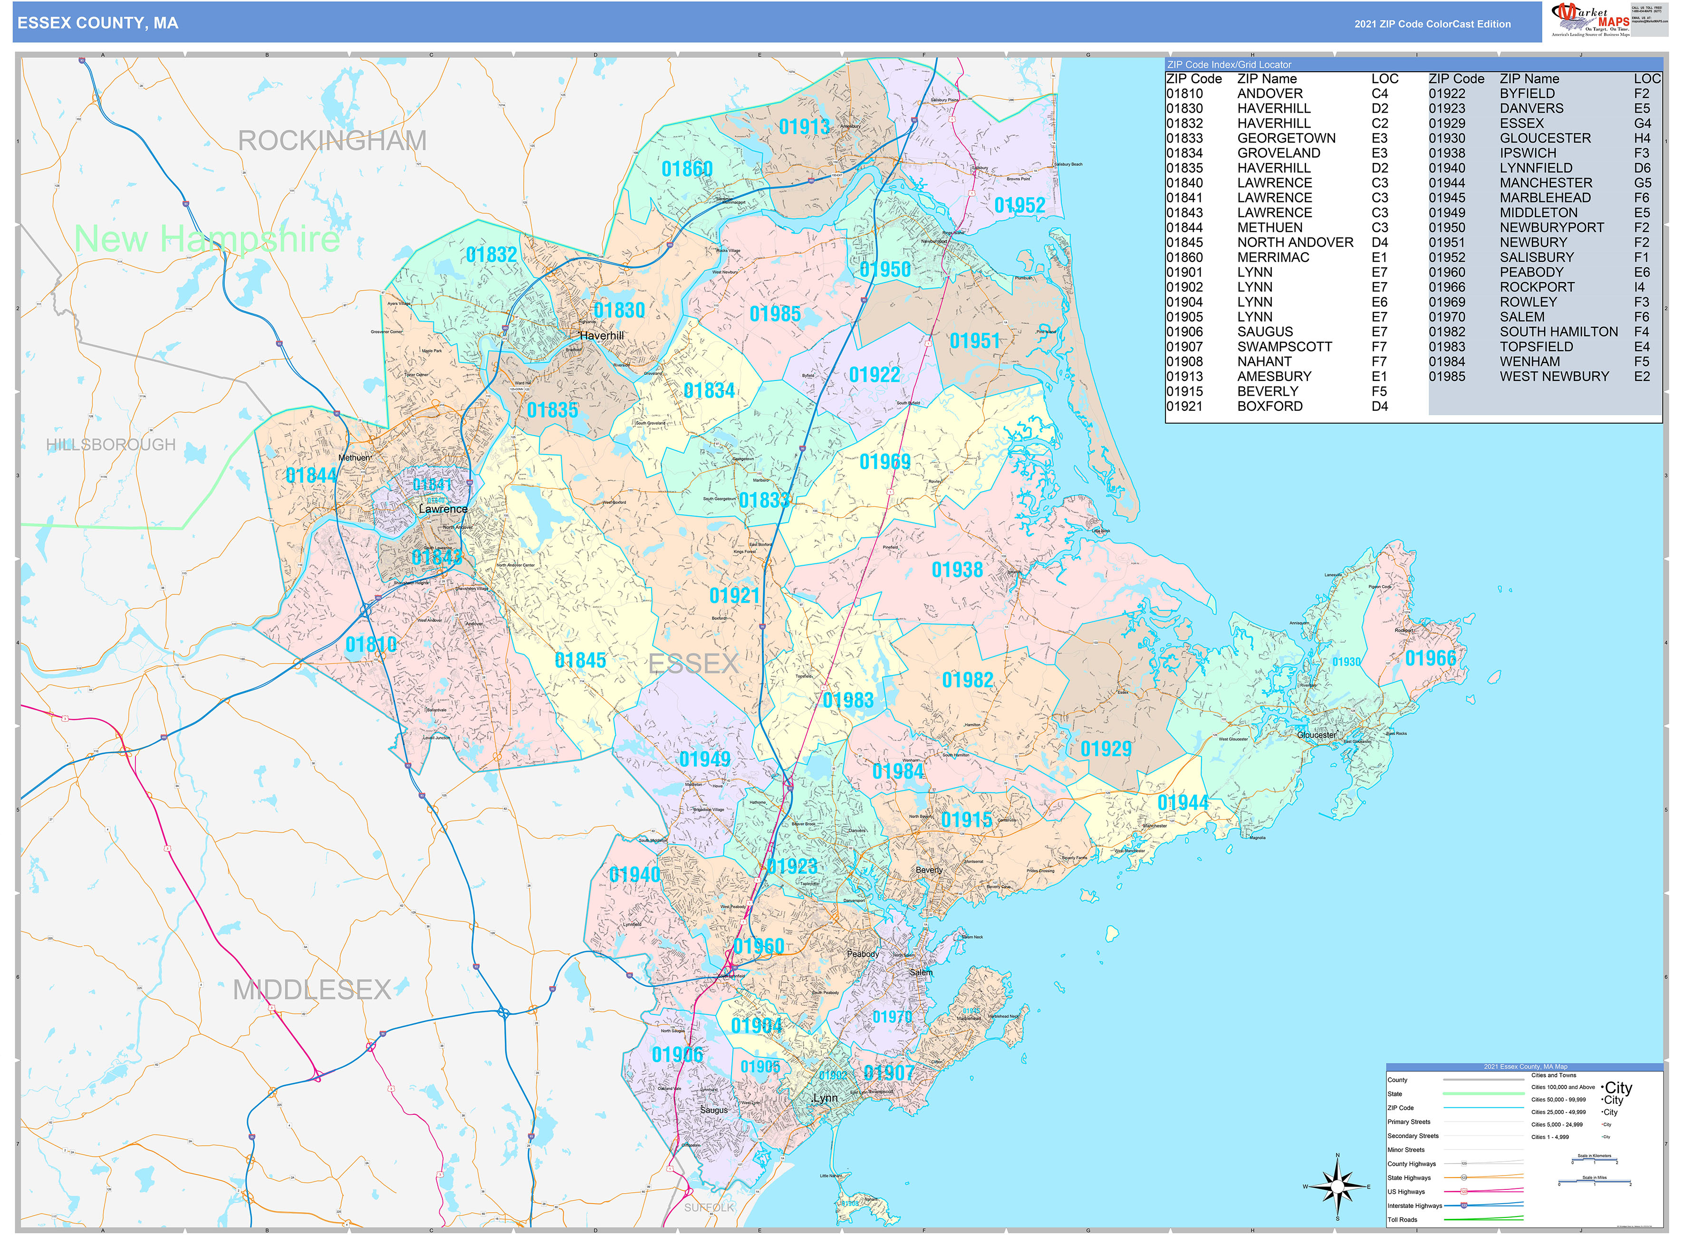
Task: Click the 01952 ZIP label on the map
Action: tap(1020, 205)
